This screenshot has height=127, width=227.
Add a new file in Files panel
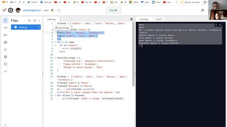[29, 20]
